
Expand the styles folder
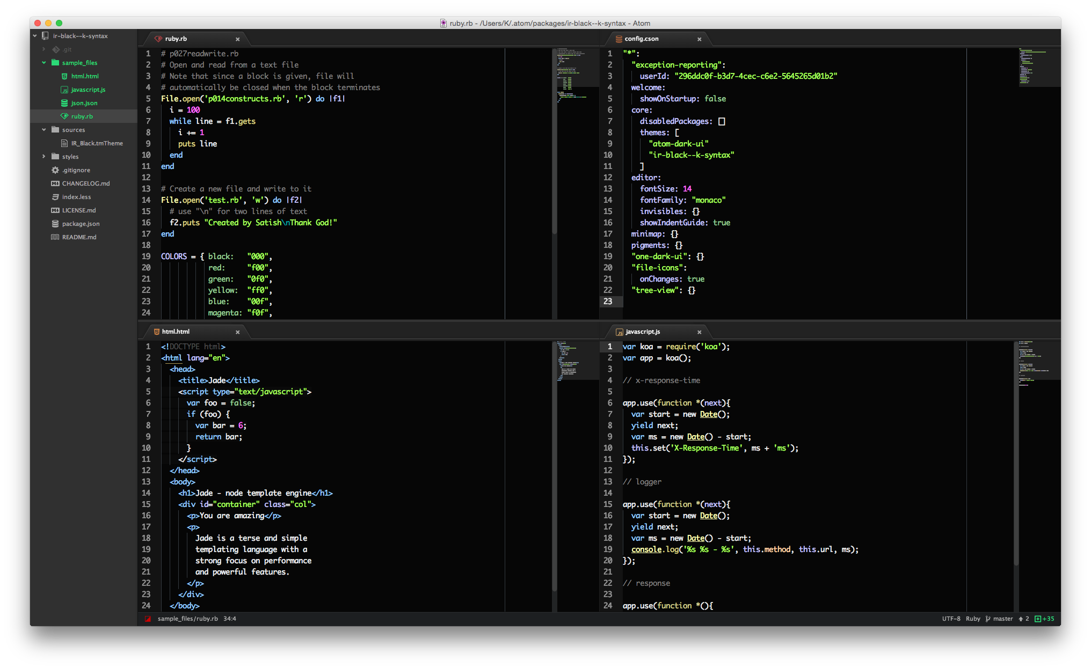44,157
